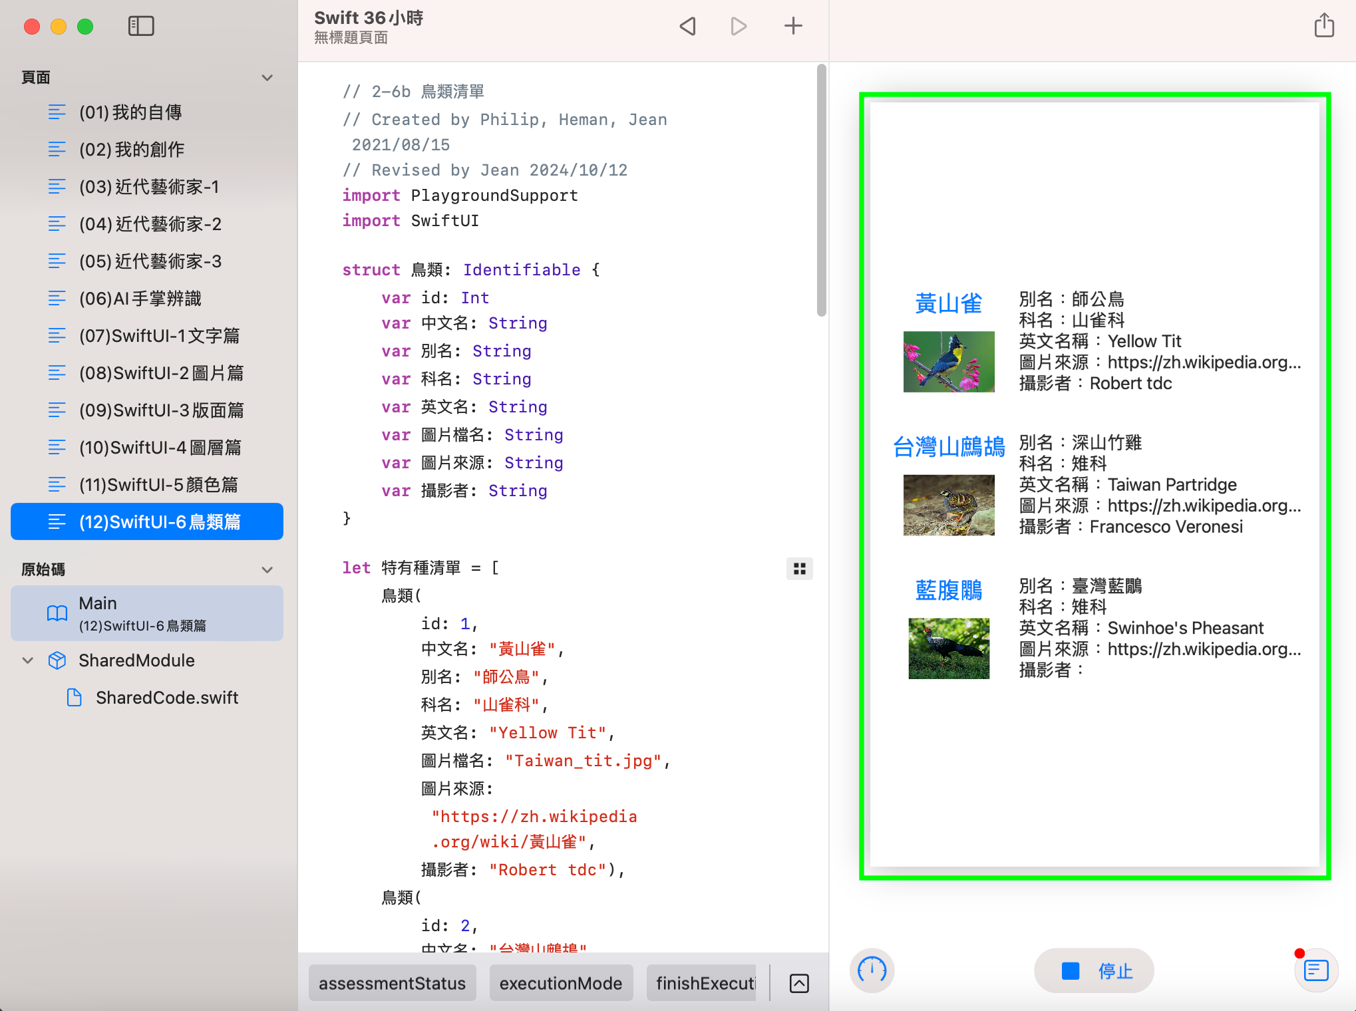Insert executionMode completion suggestion
The width and height of the screenshot is (1356, 1011).
[560, 983]
